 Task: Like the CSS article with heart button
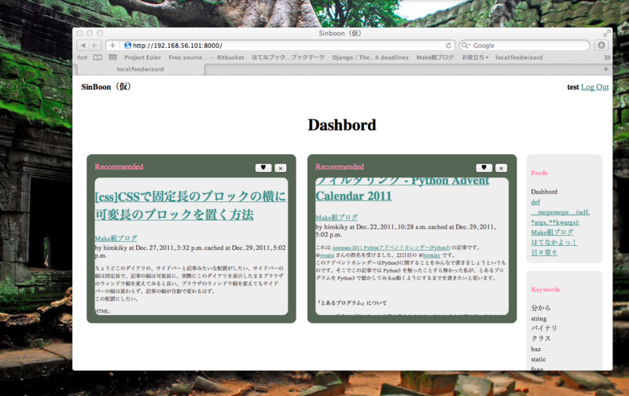click(263, 167)
